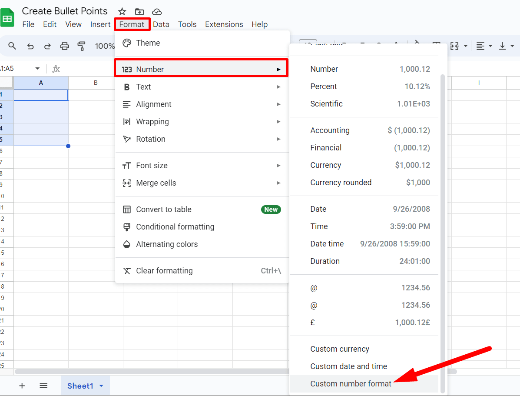
Task: Set vertical alignment from the toolbar
Action: click(503, 46)
